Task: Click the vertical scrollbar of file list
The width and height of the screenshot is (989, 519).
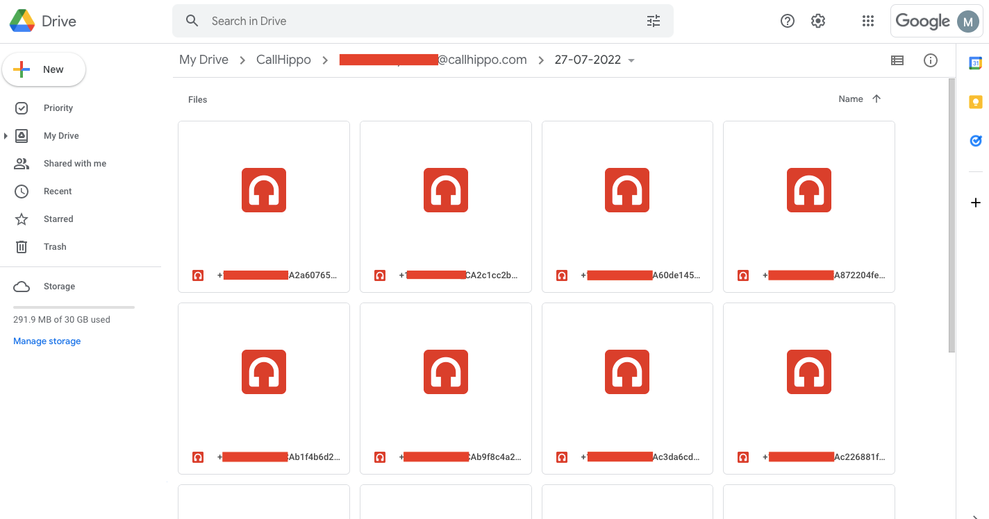Action: tap(951, 215)
